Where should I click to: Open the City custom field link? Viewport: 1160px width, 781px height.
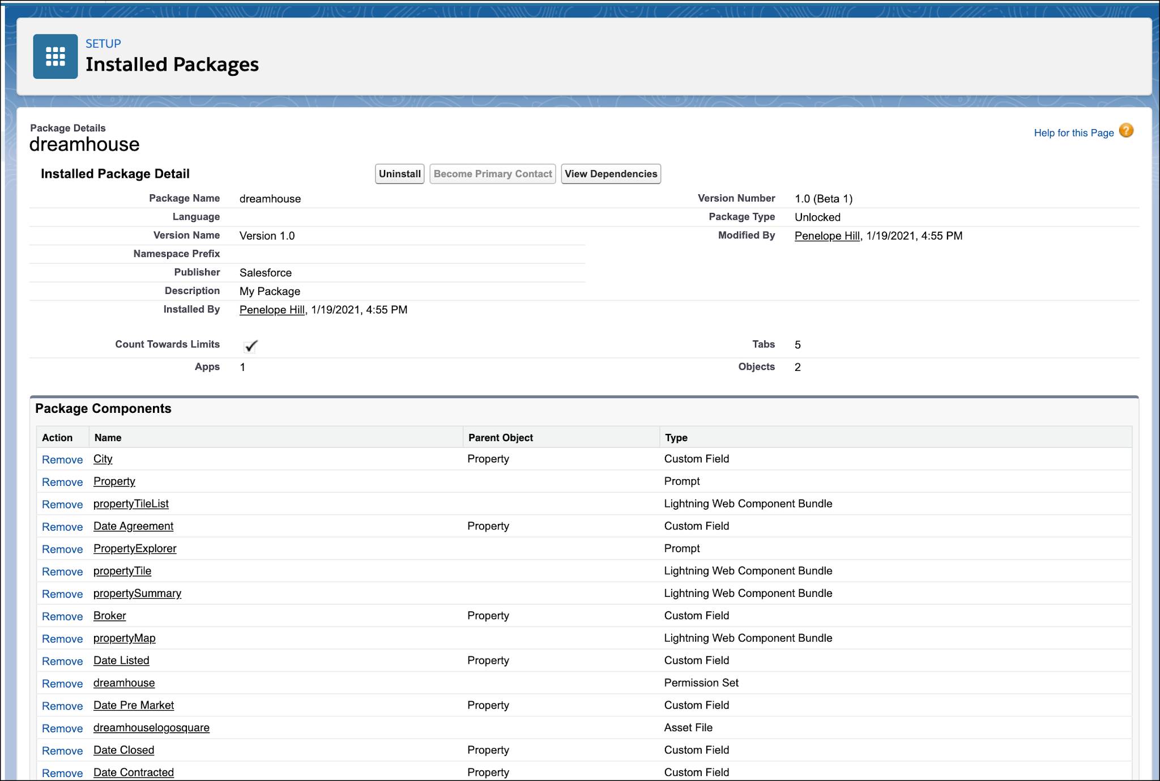103,459
